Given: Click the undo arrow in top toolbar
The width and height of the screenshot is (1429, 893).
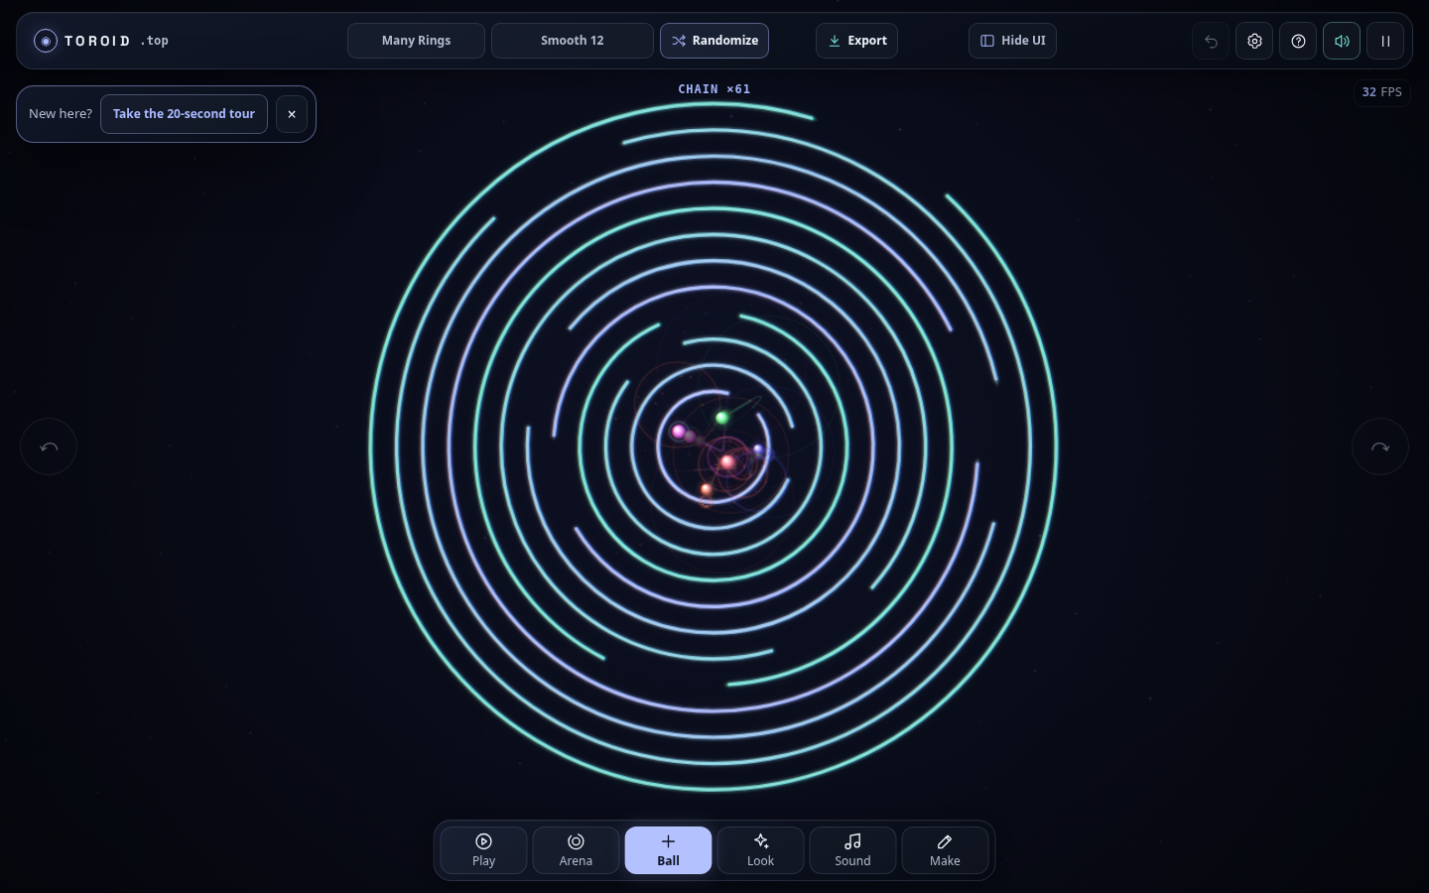Looking at the screenshot, I should [1211, 41].
